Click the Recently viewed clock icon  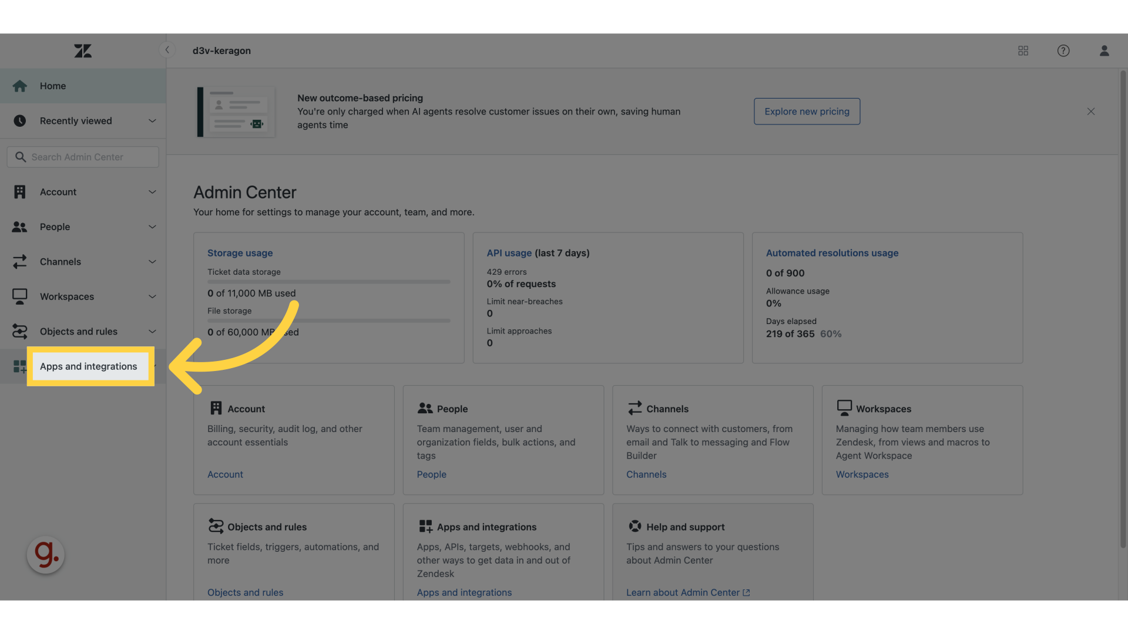pyautogui.click(x=20, y=121)
